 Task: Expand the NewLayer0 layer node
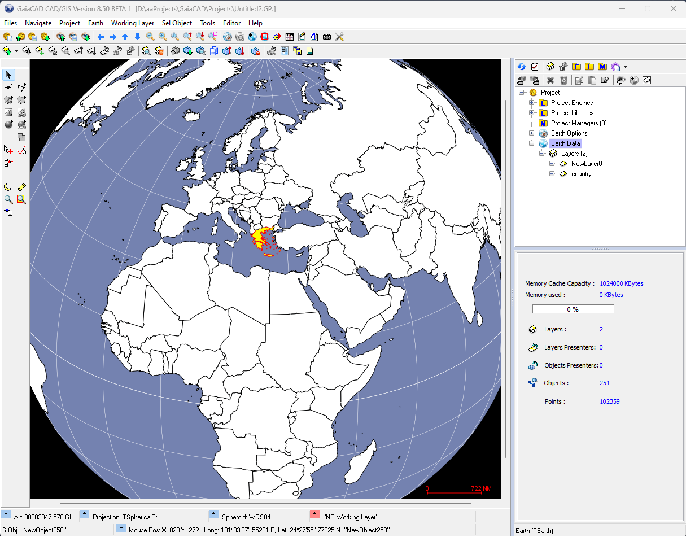[552, 164]
